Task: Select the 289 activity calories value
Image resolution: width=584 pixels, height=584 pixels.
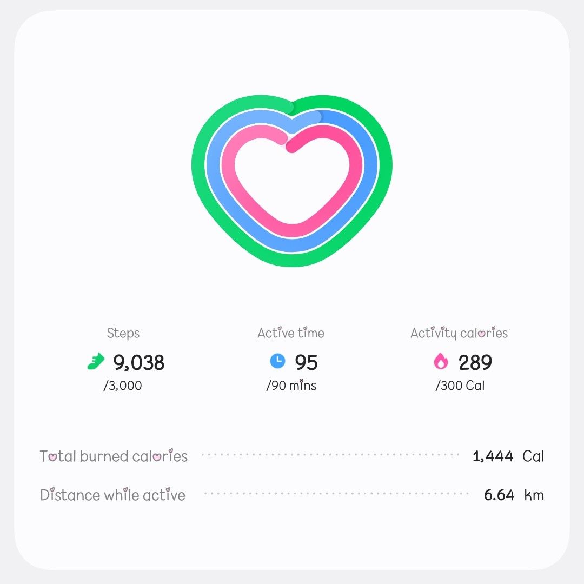Action: click(475, 362)
